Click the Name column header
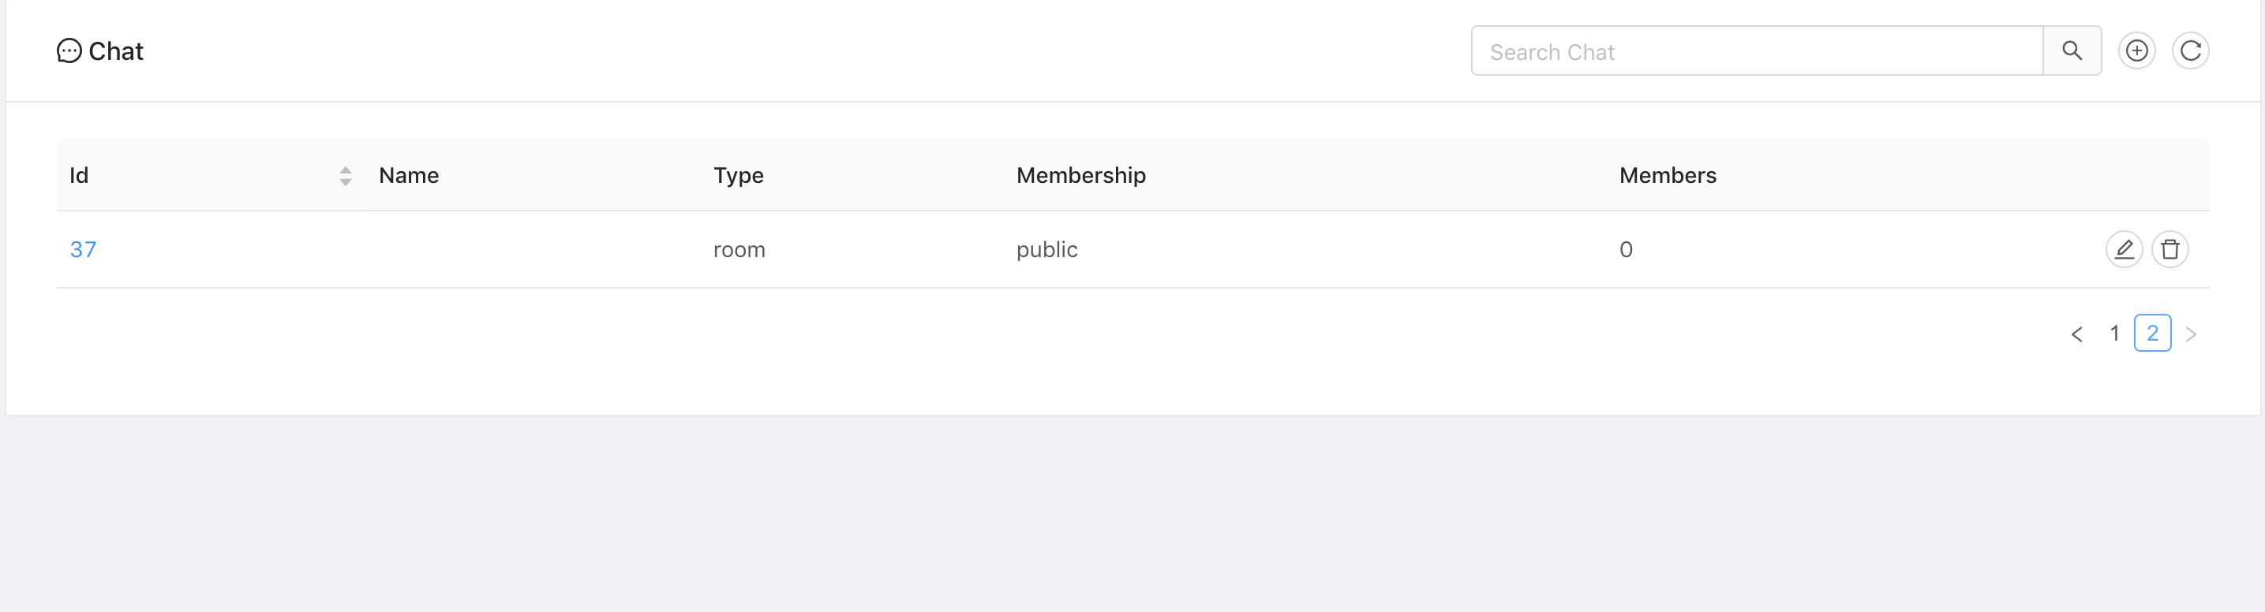Screen dimensions: 2265x612 [x=409, y=175]
